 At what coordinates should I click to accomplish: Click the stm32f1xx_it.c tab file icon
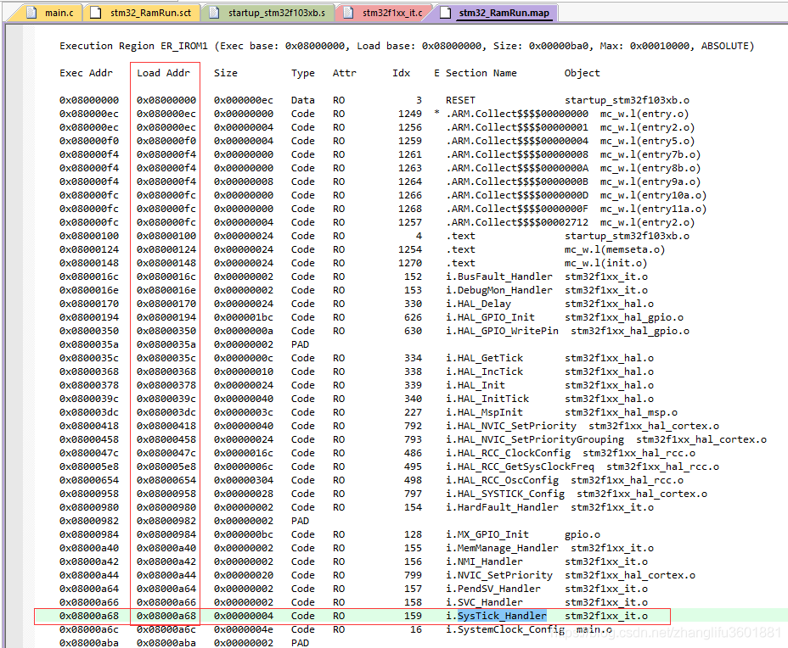coord(348,13)
